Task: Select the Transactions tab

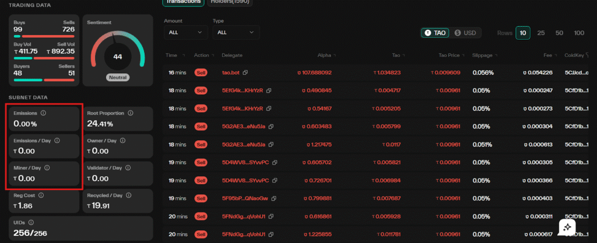Action: coord(182,2)
